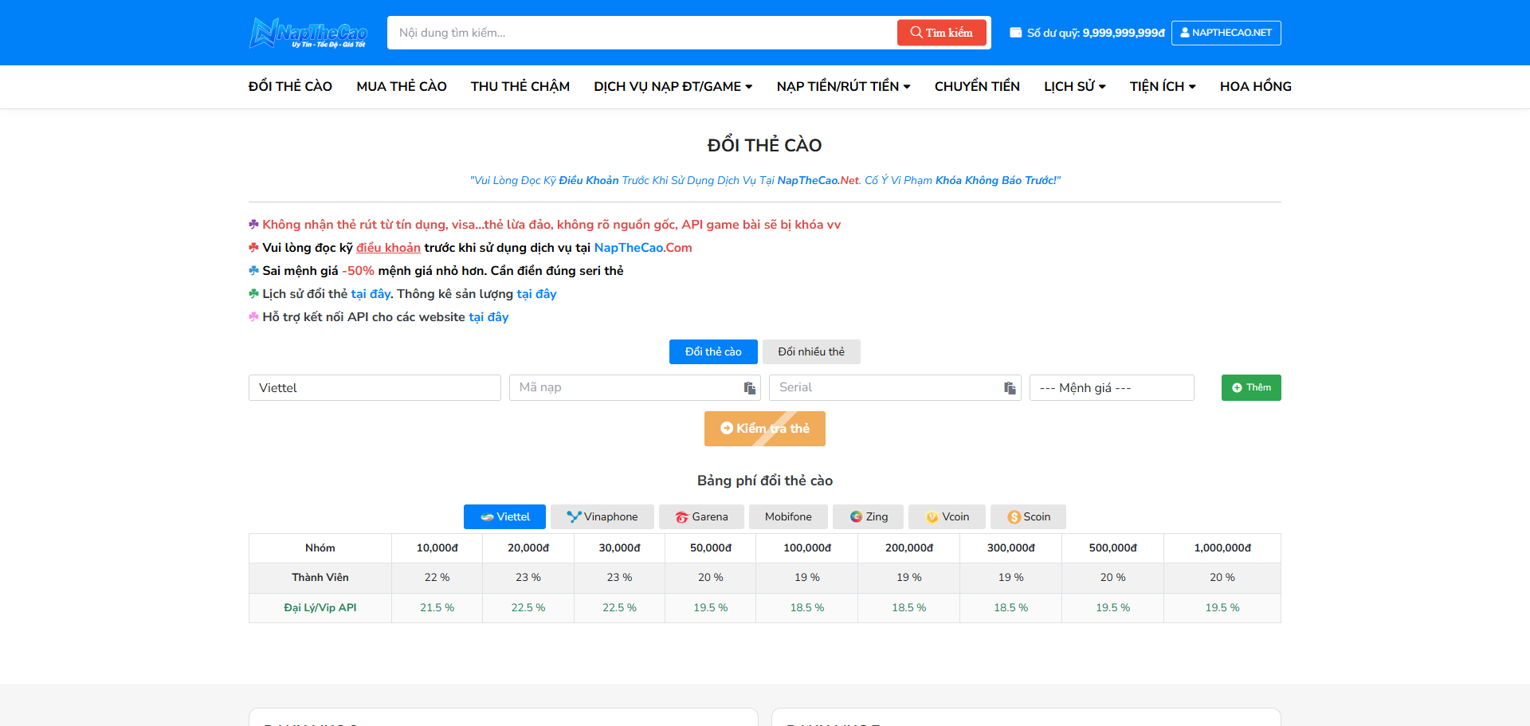Click the 1,000,000đ column header
This screenshot has width=1530, height=726.
[1222, 548]
